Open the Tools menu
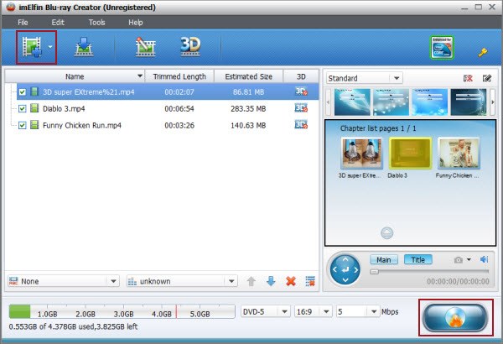The width and height of the screenshot is (503, 344). click(97, 23)
